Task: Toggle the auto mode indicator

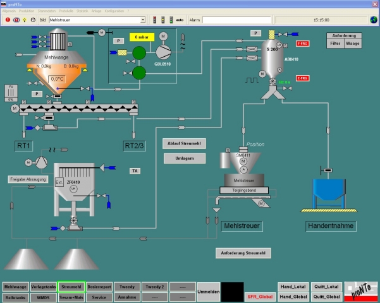Action: [180, 20]
